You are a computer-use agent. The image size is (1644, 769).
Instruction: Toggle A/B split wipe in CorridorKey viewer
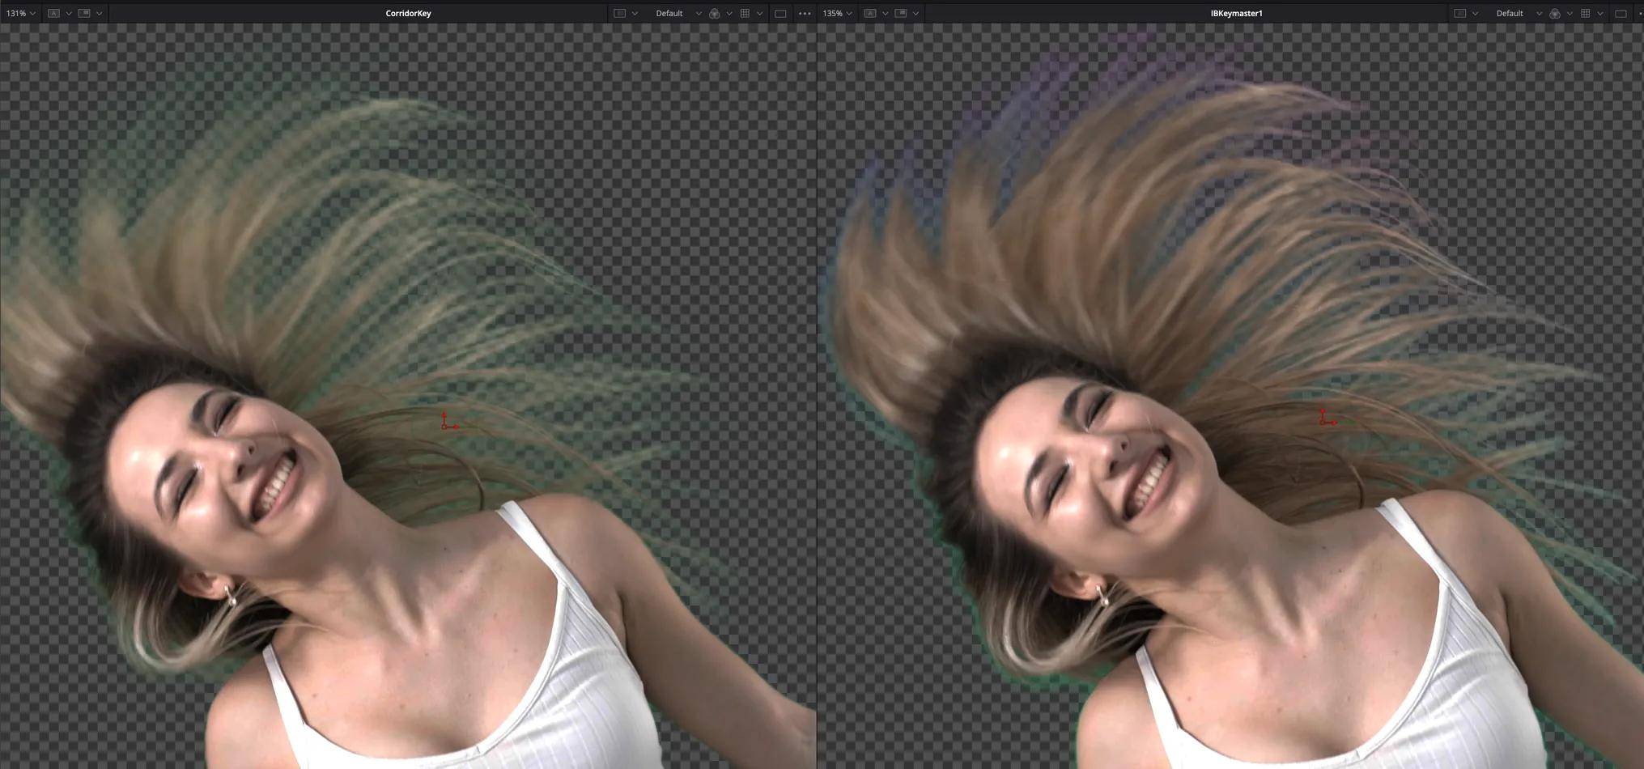(53, 13)
